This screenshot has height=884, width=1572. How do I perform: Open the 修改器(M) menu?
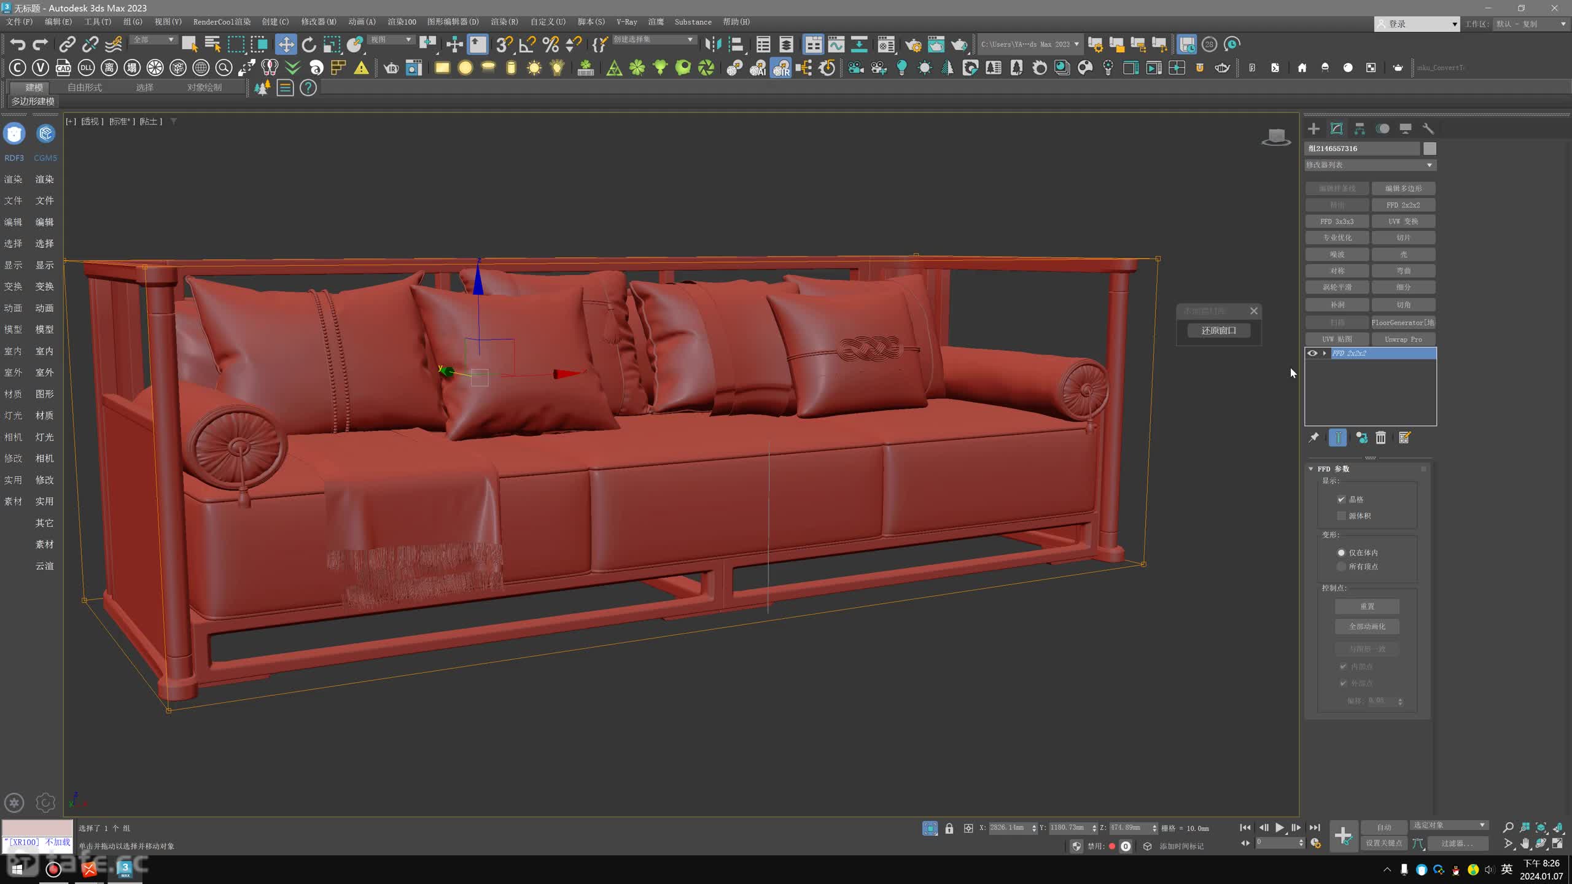tap(318, 22)
